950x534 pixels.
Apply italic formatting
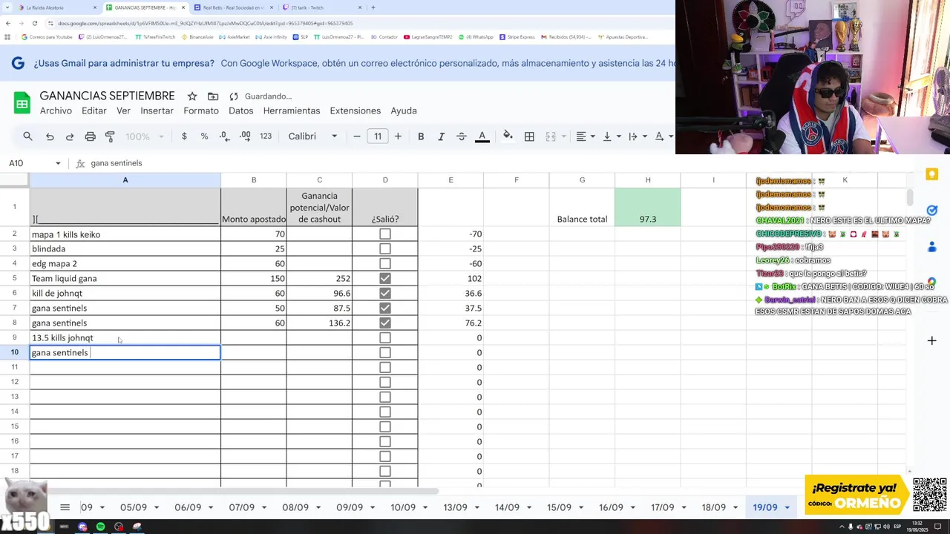coord(441,136)
